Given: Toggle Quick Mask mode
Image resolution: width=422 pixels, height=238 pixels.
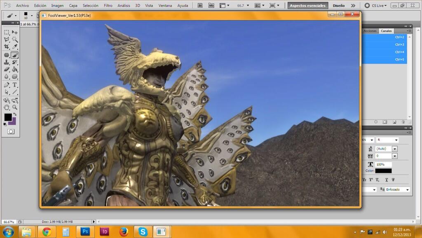Looking at the screenshot, I should point(11,131).
